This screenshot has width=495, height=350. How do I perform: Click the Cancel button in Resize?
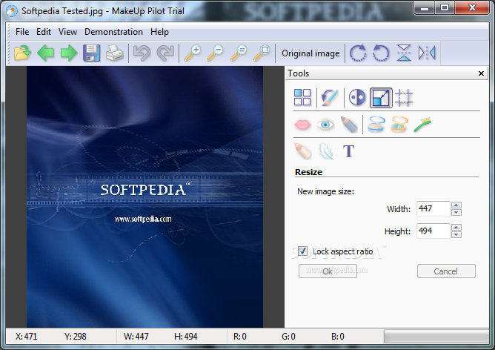446,271
